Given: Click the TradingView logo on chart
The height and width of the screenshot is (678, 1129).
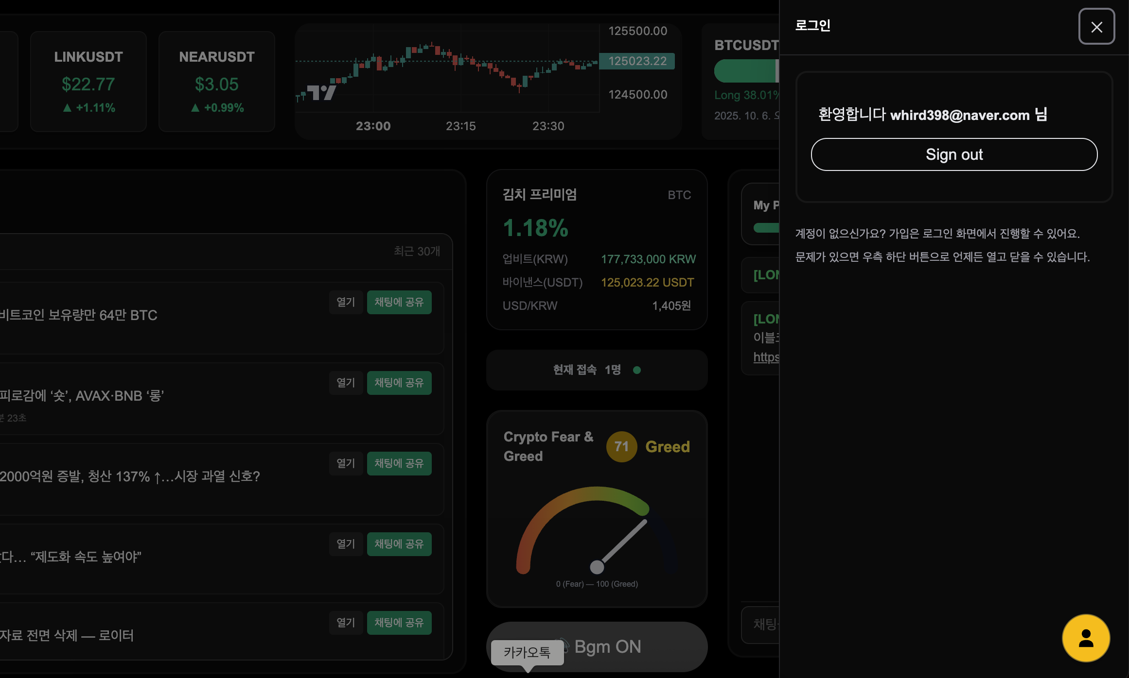Looking at the screenshot, I should [321, 92].
